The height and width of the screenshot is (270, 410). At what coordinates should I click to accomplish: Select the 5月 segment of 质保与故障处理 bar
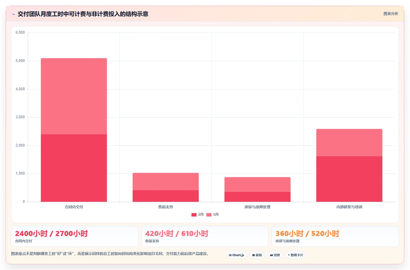[x=258, y=185]
